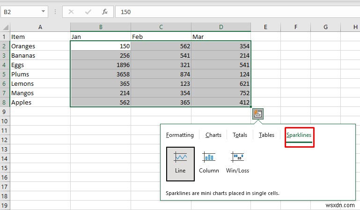Click the cell containing 621
This screenshot has height=210, width=360.
[221, 84]
